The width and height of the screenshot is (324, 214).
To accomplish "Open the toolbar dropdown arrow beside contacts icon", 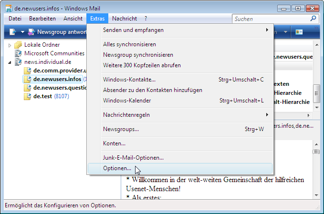I will click(x=285, y=32).
